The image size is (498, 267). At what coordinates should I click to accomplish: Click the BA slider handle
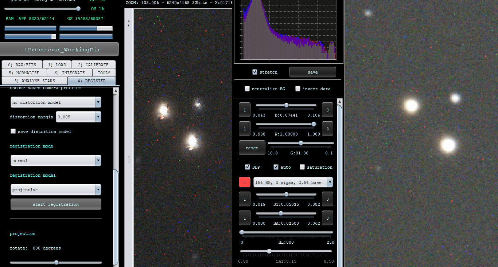(281, 213)
